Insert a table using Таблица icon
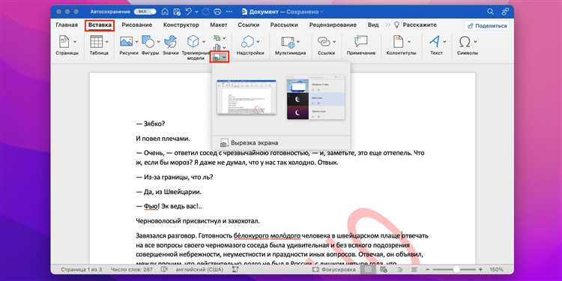Image resolution: width=562 pixels, height=281 pixels. pos(96,42)
